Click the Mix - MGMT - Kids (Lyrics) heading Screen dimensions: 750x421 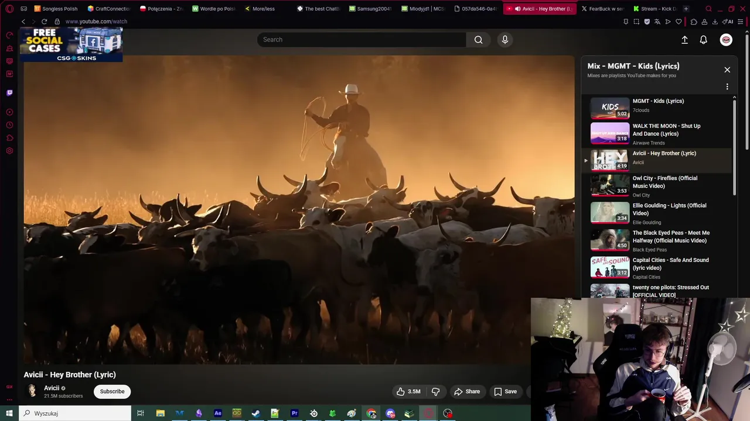click(x=633, y=66)
